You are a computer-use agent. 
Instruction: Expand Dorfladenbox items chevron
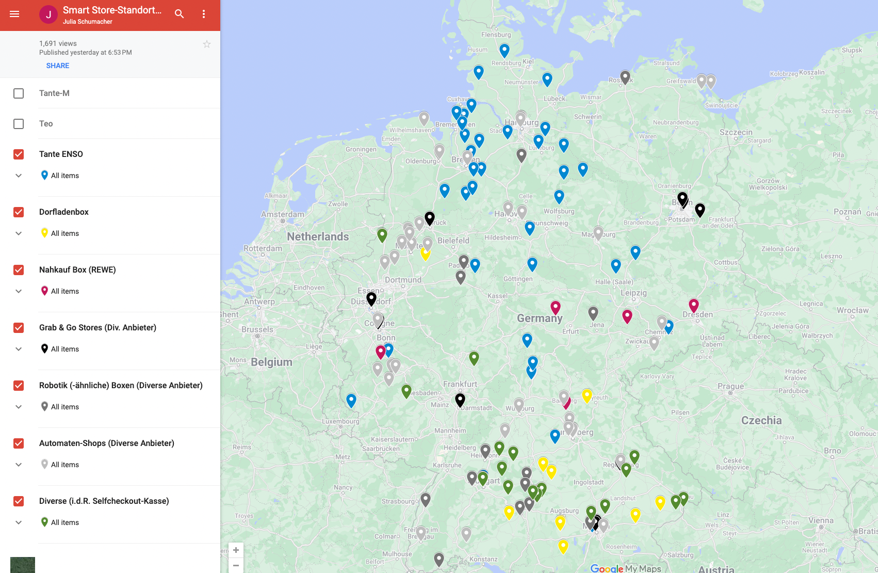pos(19,233)
